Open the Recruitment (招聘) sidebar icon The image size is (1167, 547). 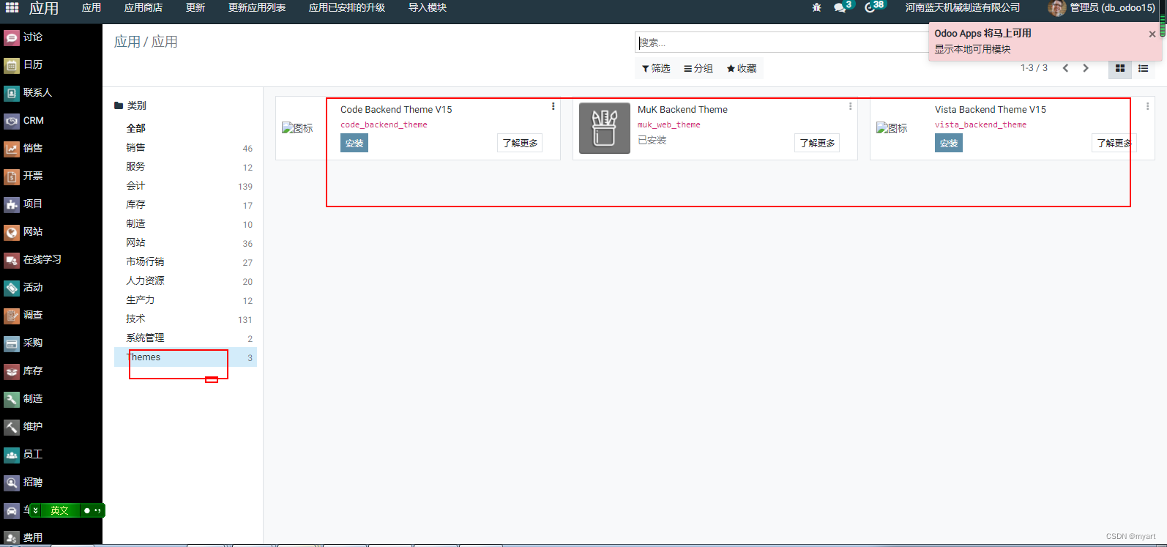point(12,483)
